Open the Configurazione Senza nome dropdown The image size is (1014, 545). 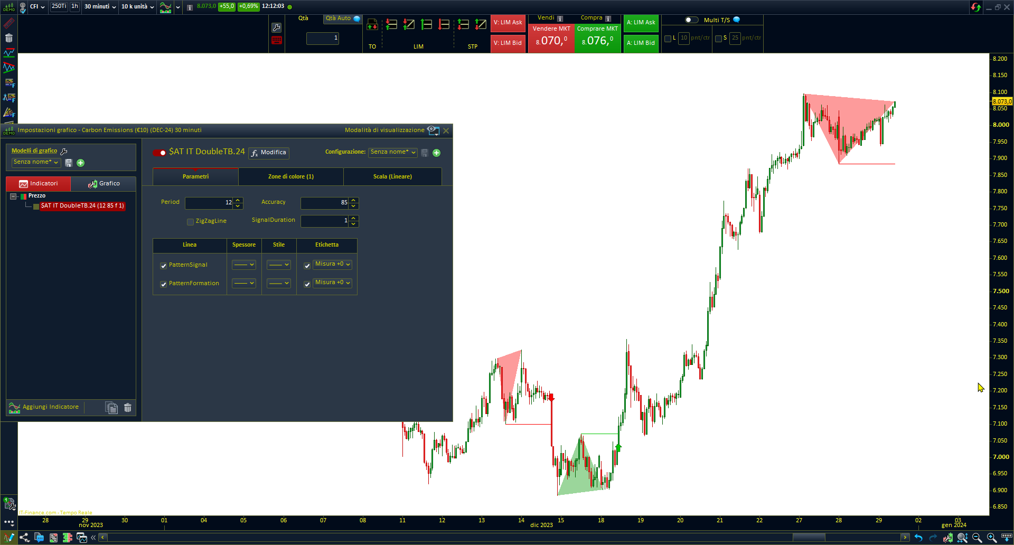392,152
